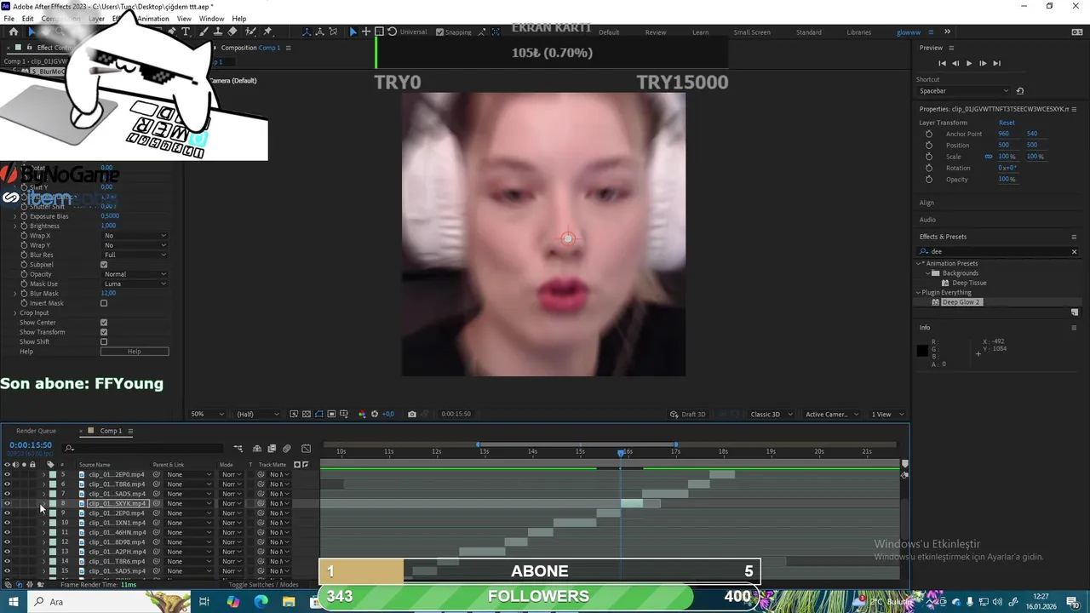This screenshot has height=613, width=1090.
Task: Open the magnification 50% dropdown
Action: [x=207, y=414]
